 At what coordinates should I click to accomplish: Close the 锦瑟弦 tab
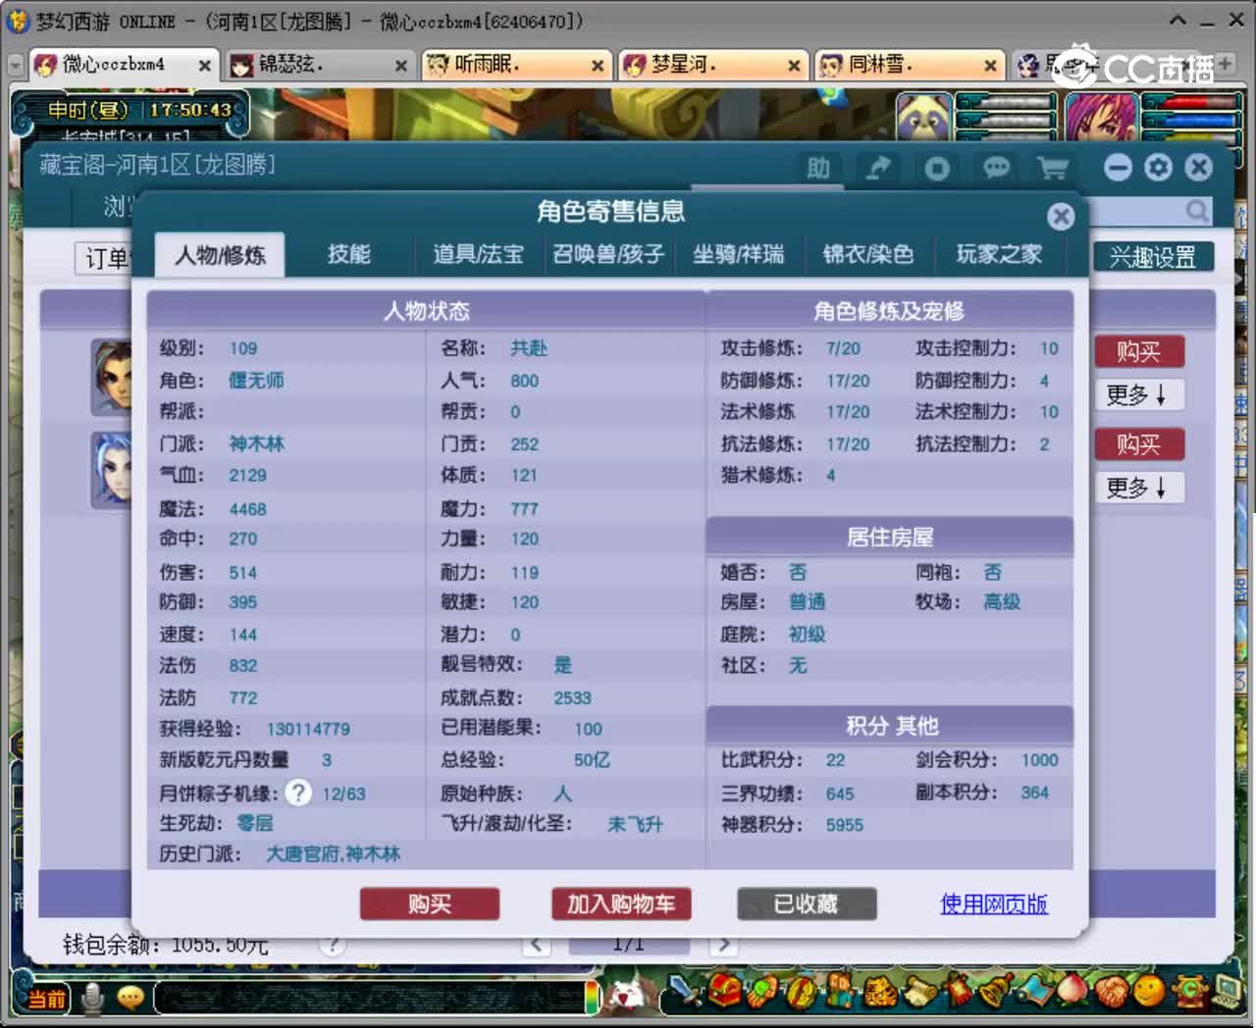pyautogui.click(x=401, y=66)
